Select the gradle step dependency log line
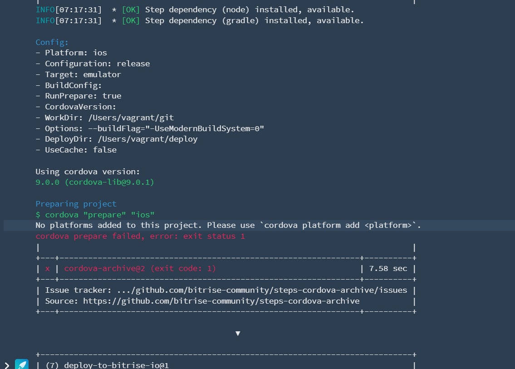 [200, 20]
